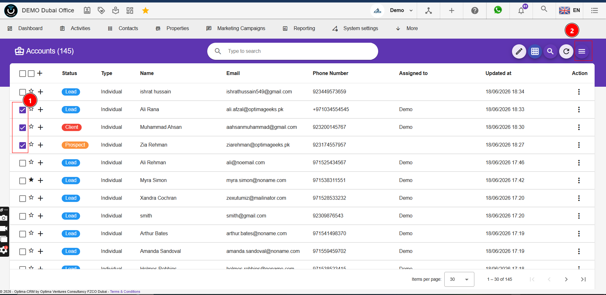Click the Client status badge for Muhammad Ahsan
The height and width of the screenshot is (295, 606).
(x=72, y=127)
